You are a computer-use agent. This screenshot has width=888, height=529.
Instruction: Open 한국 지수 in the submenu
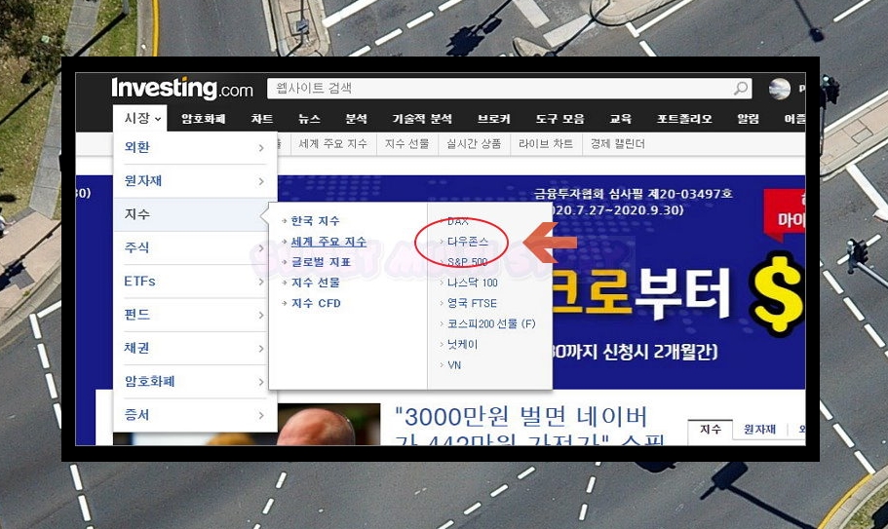point(316,220)
